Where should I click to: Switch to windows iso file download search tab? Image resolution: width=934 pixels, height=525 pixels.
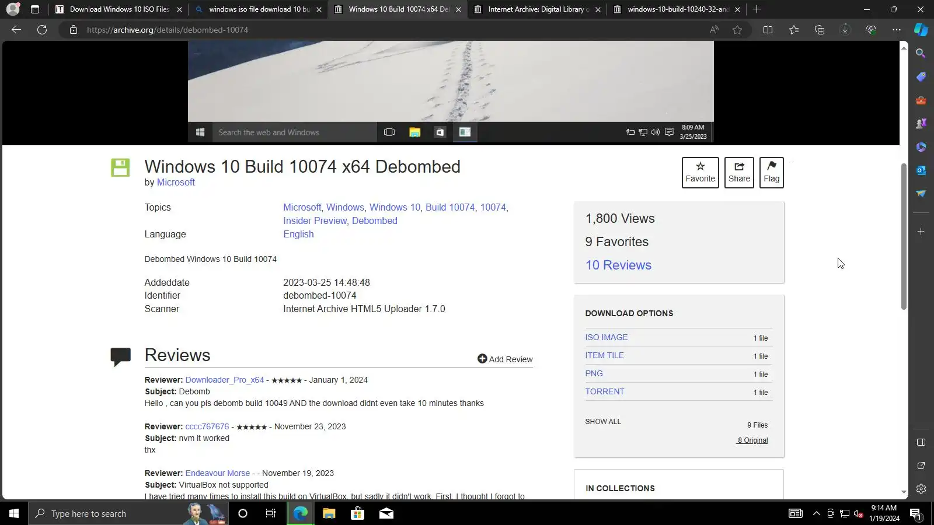point(258,9)
